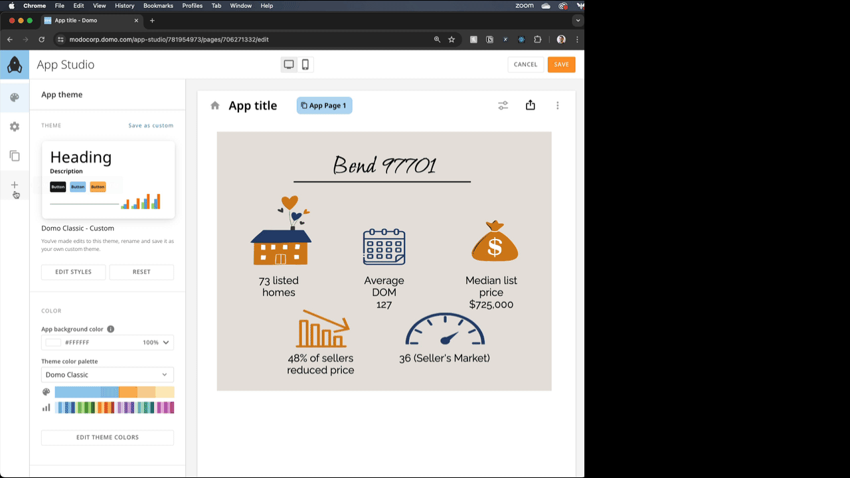Screen dimensions: 850x478
Task: Click the SAVE button
Action: 561,64
